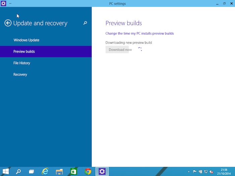This screenshot has height=176, width=235.
Task: Show hidden system tray icons
Action: [189, 172]
